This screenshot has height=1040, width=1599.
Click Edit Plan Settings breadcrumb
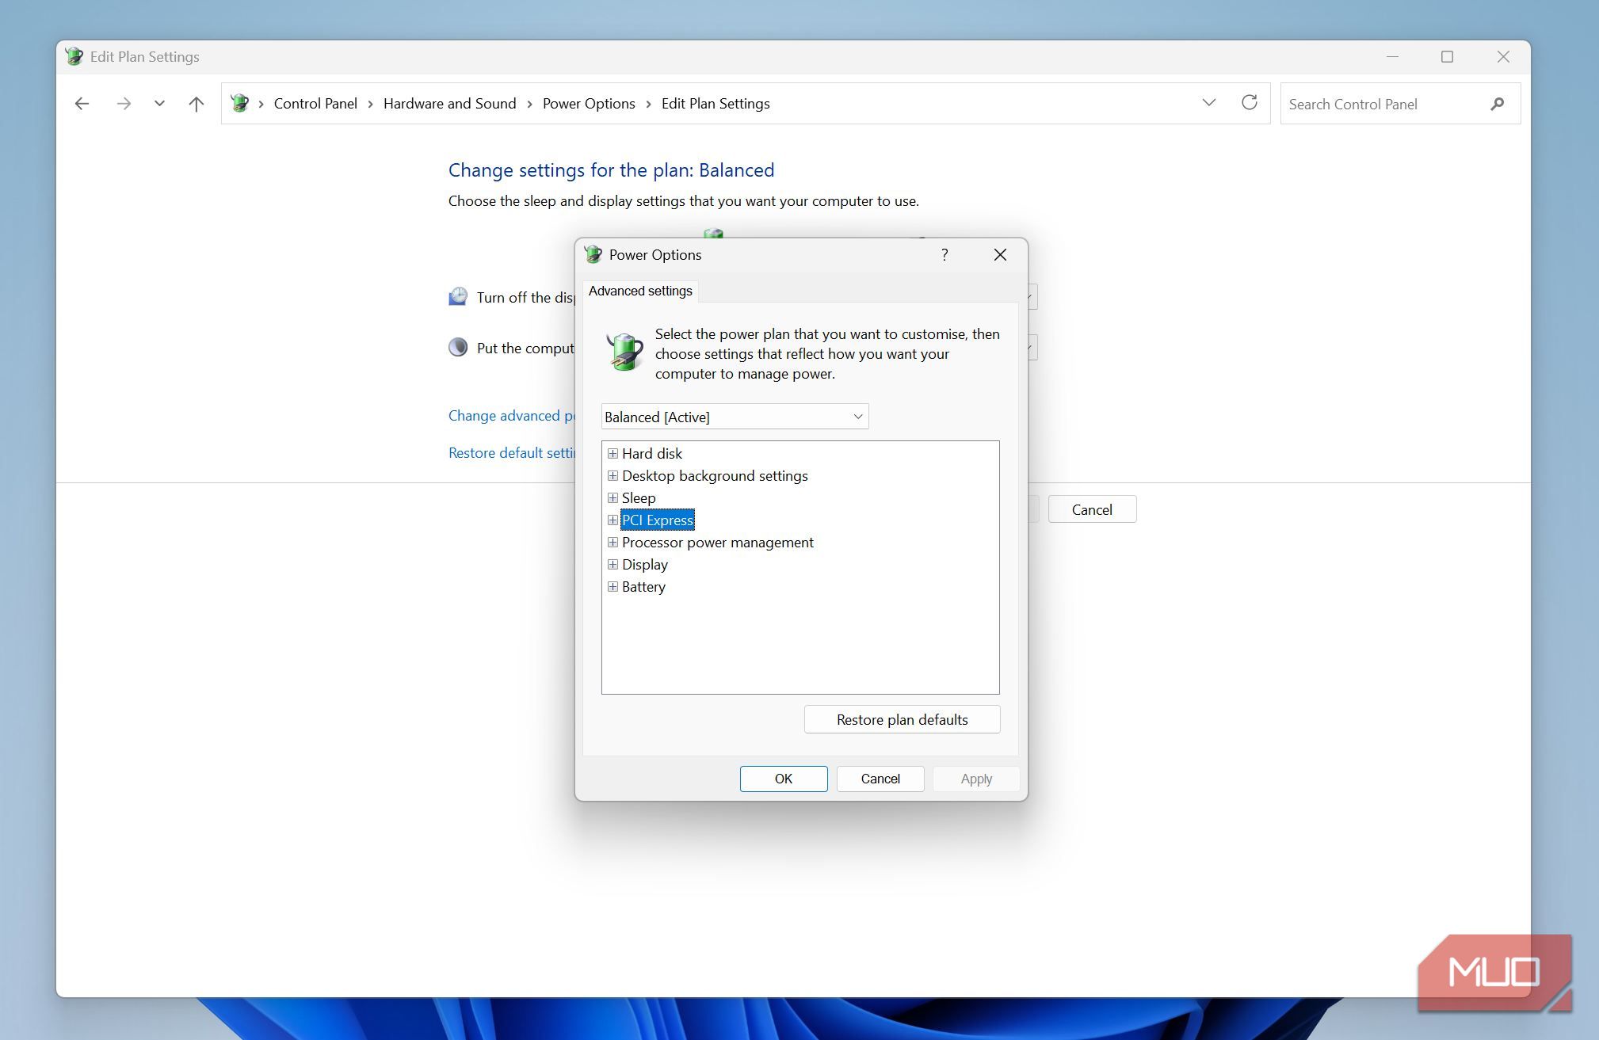pos(716,104)
